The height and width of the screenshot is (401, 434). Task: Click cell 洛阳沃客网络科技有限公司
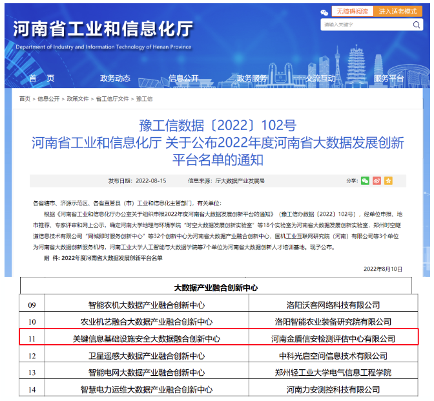pyautogui.click(x=333, y=305)
